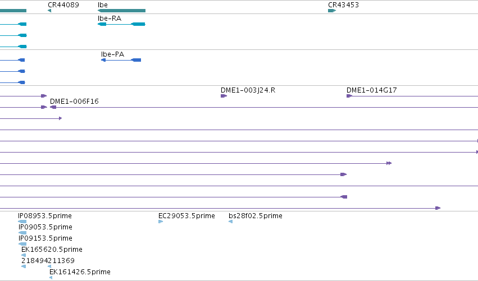The height and width of the screenshot is (281, 478).
Task: Click the EK161426.5prime arrow glyph
Action: pos(51,278)
